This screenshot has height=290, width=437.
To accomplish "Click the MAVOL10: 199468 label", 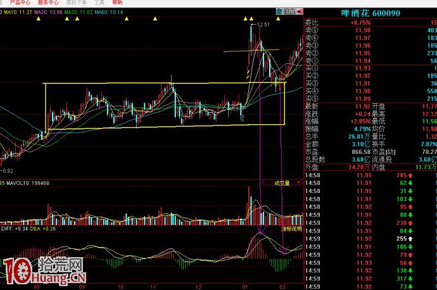I will 28,183.
